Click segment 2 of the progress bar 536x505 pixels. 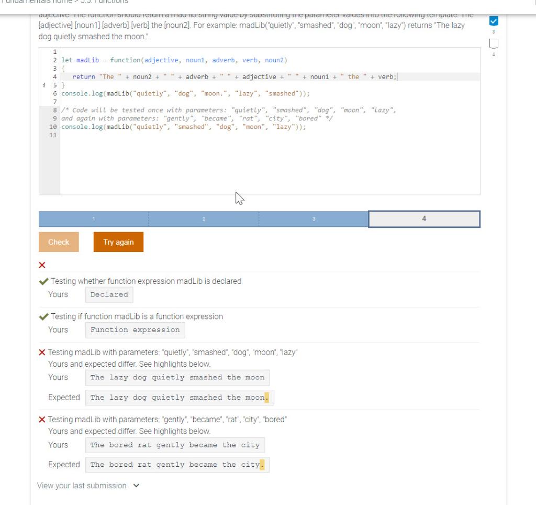coord(204,219)
